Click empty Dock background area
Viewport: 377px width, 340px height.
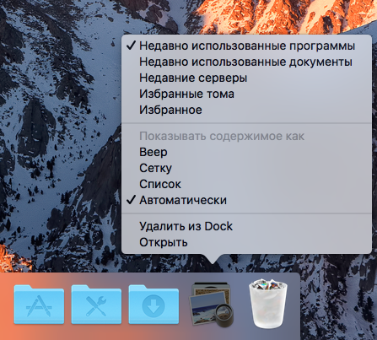click(x=294, y=306)
